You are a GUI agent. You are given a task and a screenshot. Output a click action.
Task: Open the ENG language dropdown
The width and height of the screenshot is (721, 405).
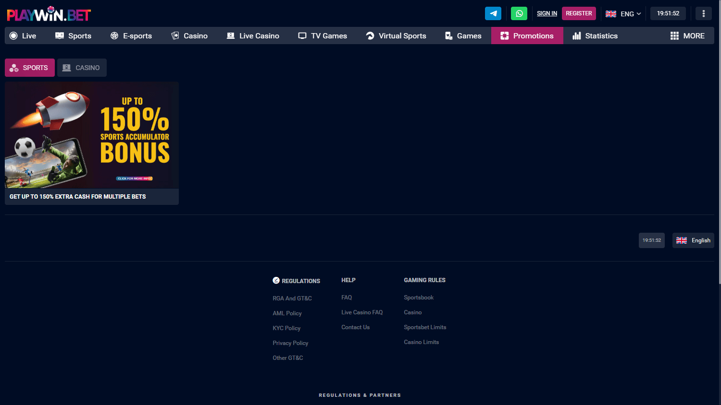[623, 14]
